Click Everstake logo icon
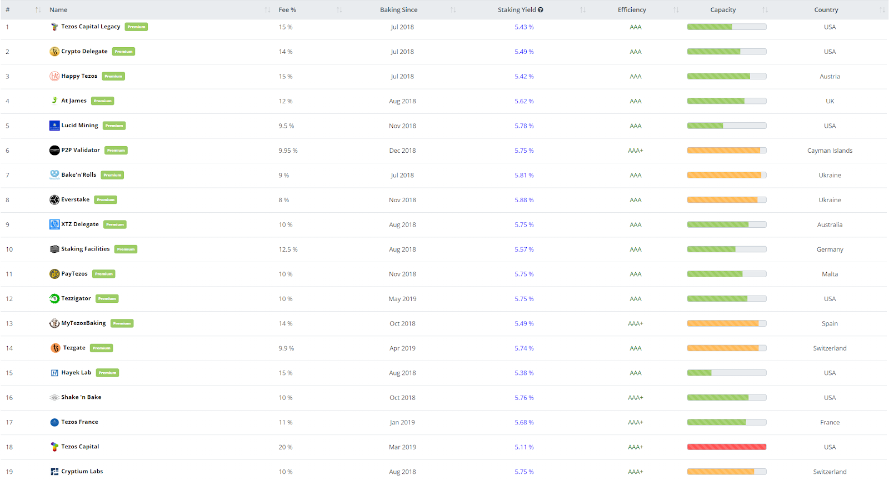Screen dimensions: 889x480 [x=54, y=199]
